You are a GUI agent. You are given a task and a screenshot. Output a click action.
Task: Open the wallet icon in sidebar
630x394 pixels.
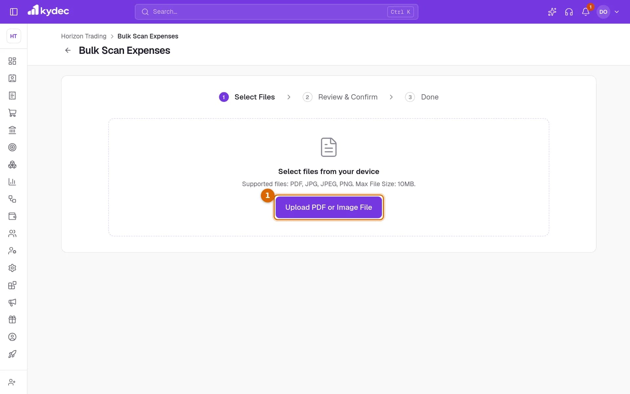(x=12, y=216)
